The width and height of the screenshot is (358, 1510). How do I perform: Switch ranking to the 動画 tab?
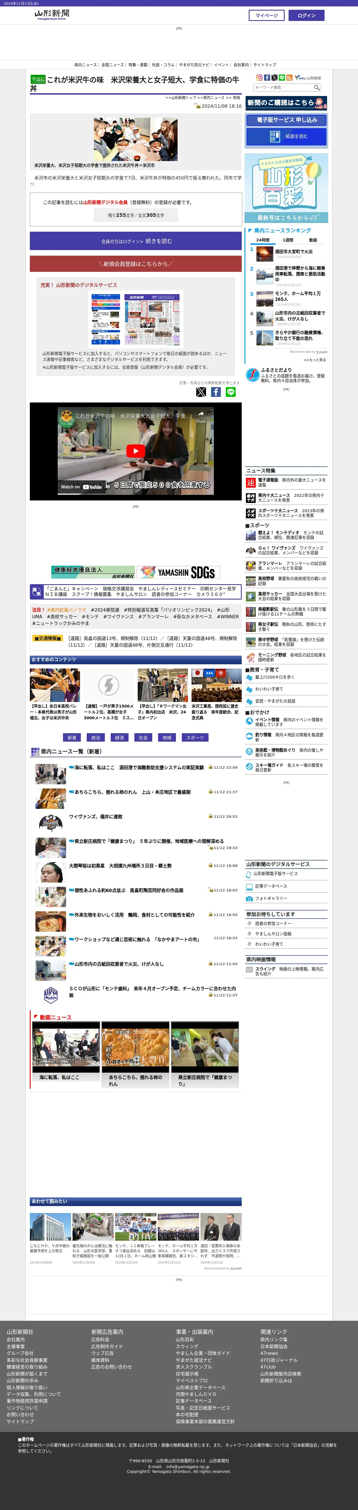(x=313, y=240)
